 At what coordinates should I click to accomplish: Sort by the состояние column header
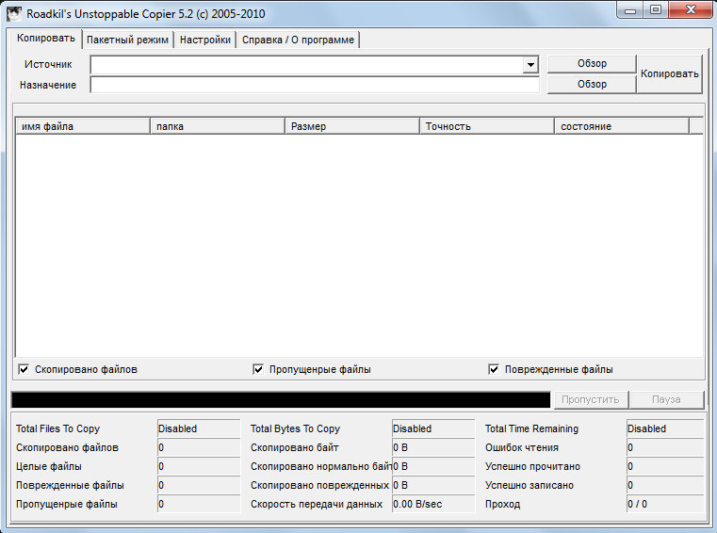(622, 126)
